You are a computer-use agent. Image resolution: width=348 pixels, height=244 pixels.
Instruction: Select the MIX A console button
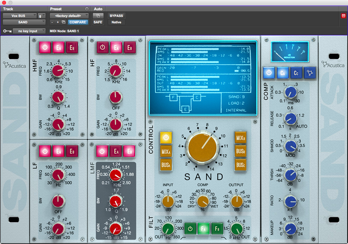[x=166, y=152]
